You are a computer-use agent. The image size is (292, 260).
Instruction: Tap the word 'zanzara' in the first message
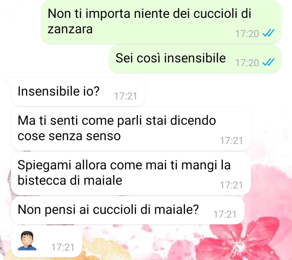coord(70,30)
